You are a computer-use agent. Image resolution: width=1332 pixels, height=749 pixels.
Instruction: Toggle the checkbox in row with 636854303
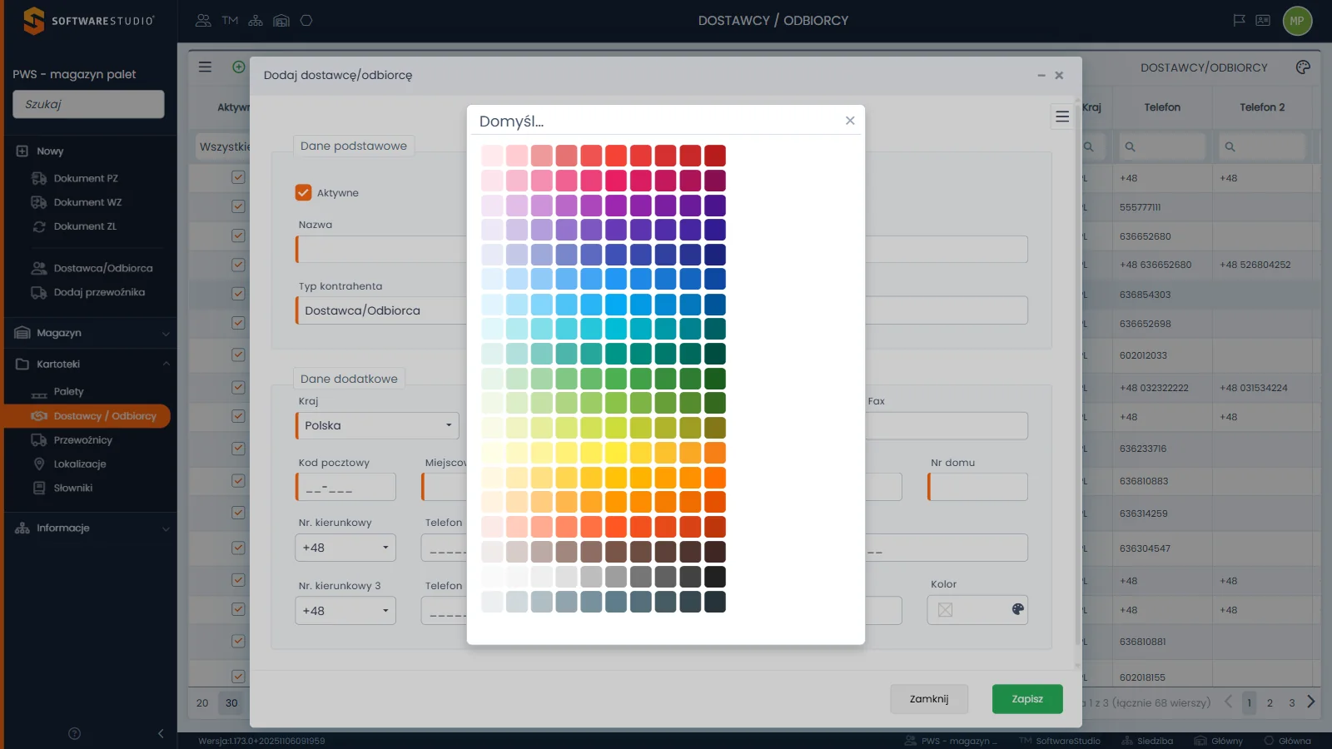pos(238,294)
